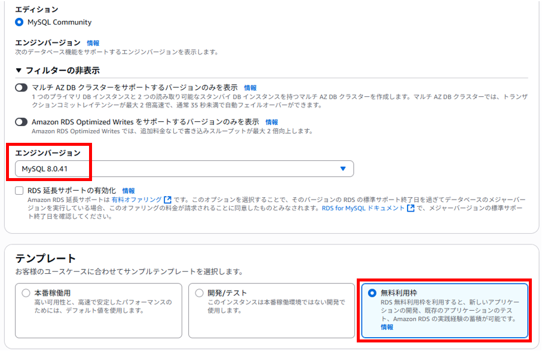Image resolution: width=542 pixels, height=352 pixels.
Task: Click the external link icon after 有料オファリング
Action: 168,200
